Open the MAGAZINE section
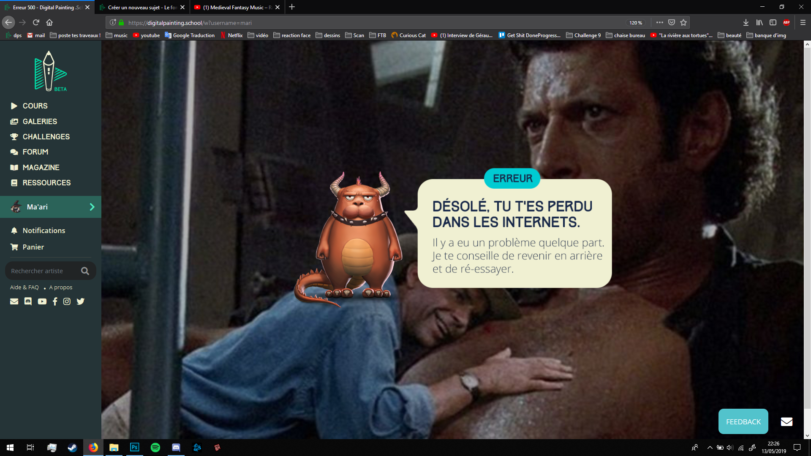This screenshot has width=811, height=456. (x=41, y=167)
